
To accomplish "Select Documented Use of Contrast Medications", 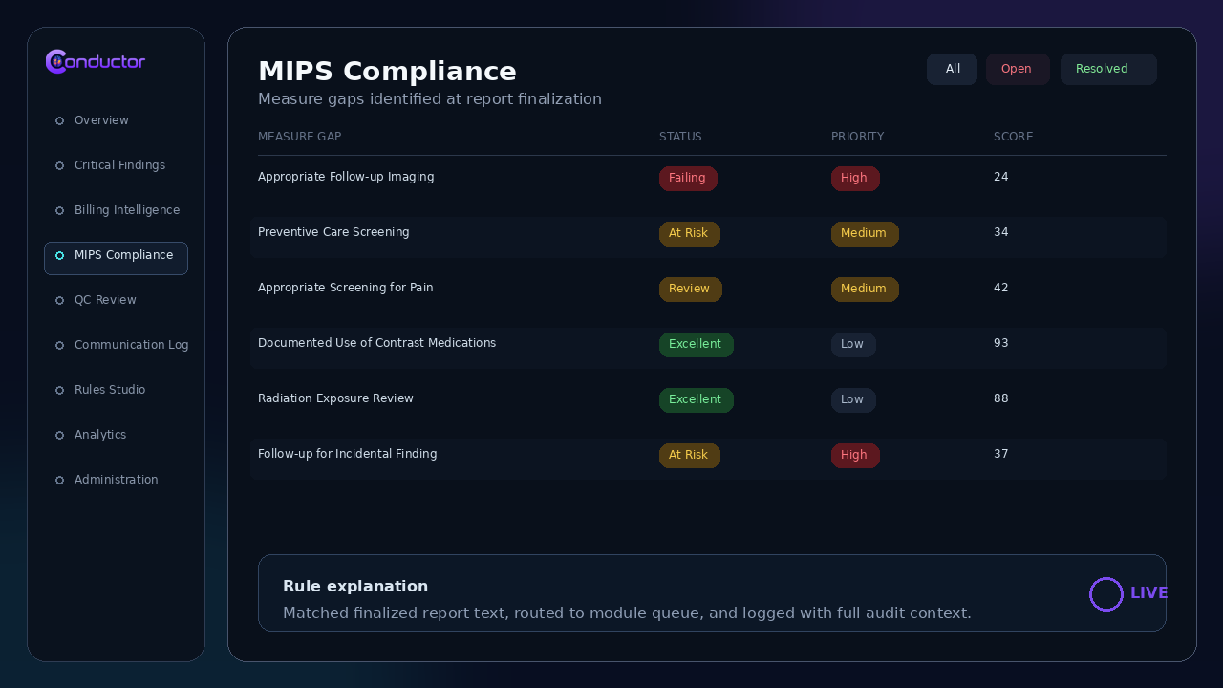I will click(708, 348).
